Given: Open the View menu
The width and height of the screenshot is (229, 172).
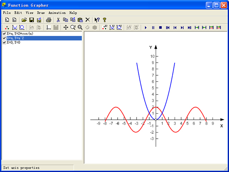Looking at the screenshot, I should (29, 13).
